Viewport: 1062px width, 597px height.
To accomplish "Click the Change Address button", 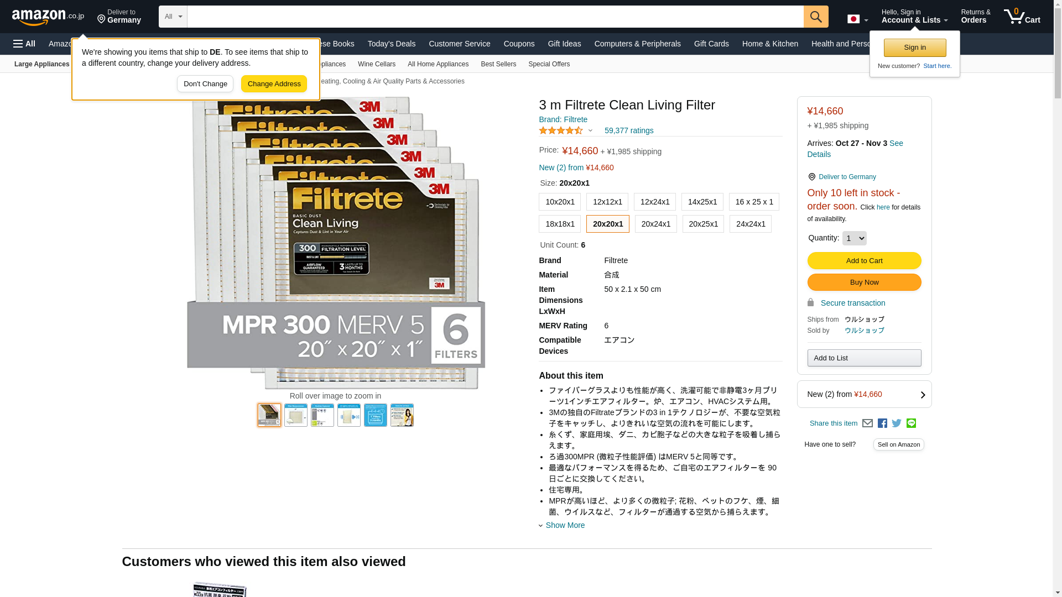I will click(x=274, y=84).
